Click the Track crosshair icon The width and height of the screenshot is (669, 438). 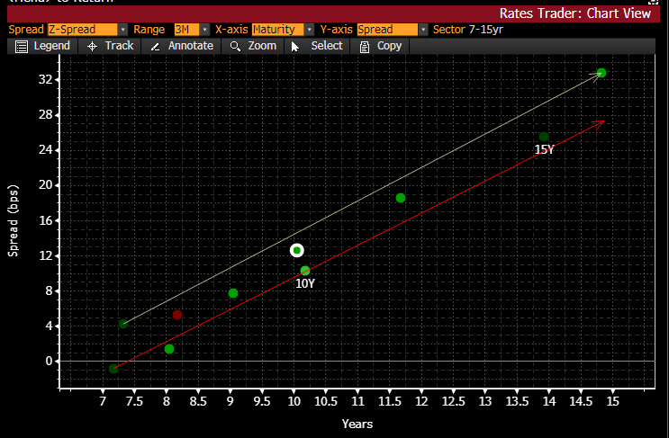pos(92,47)
